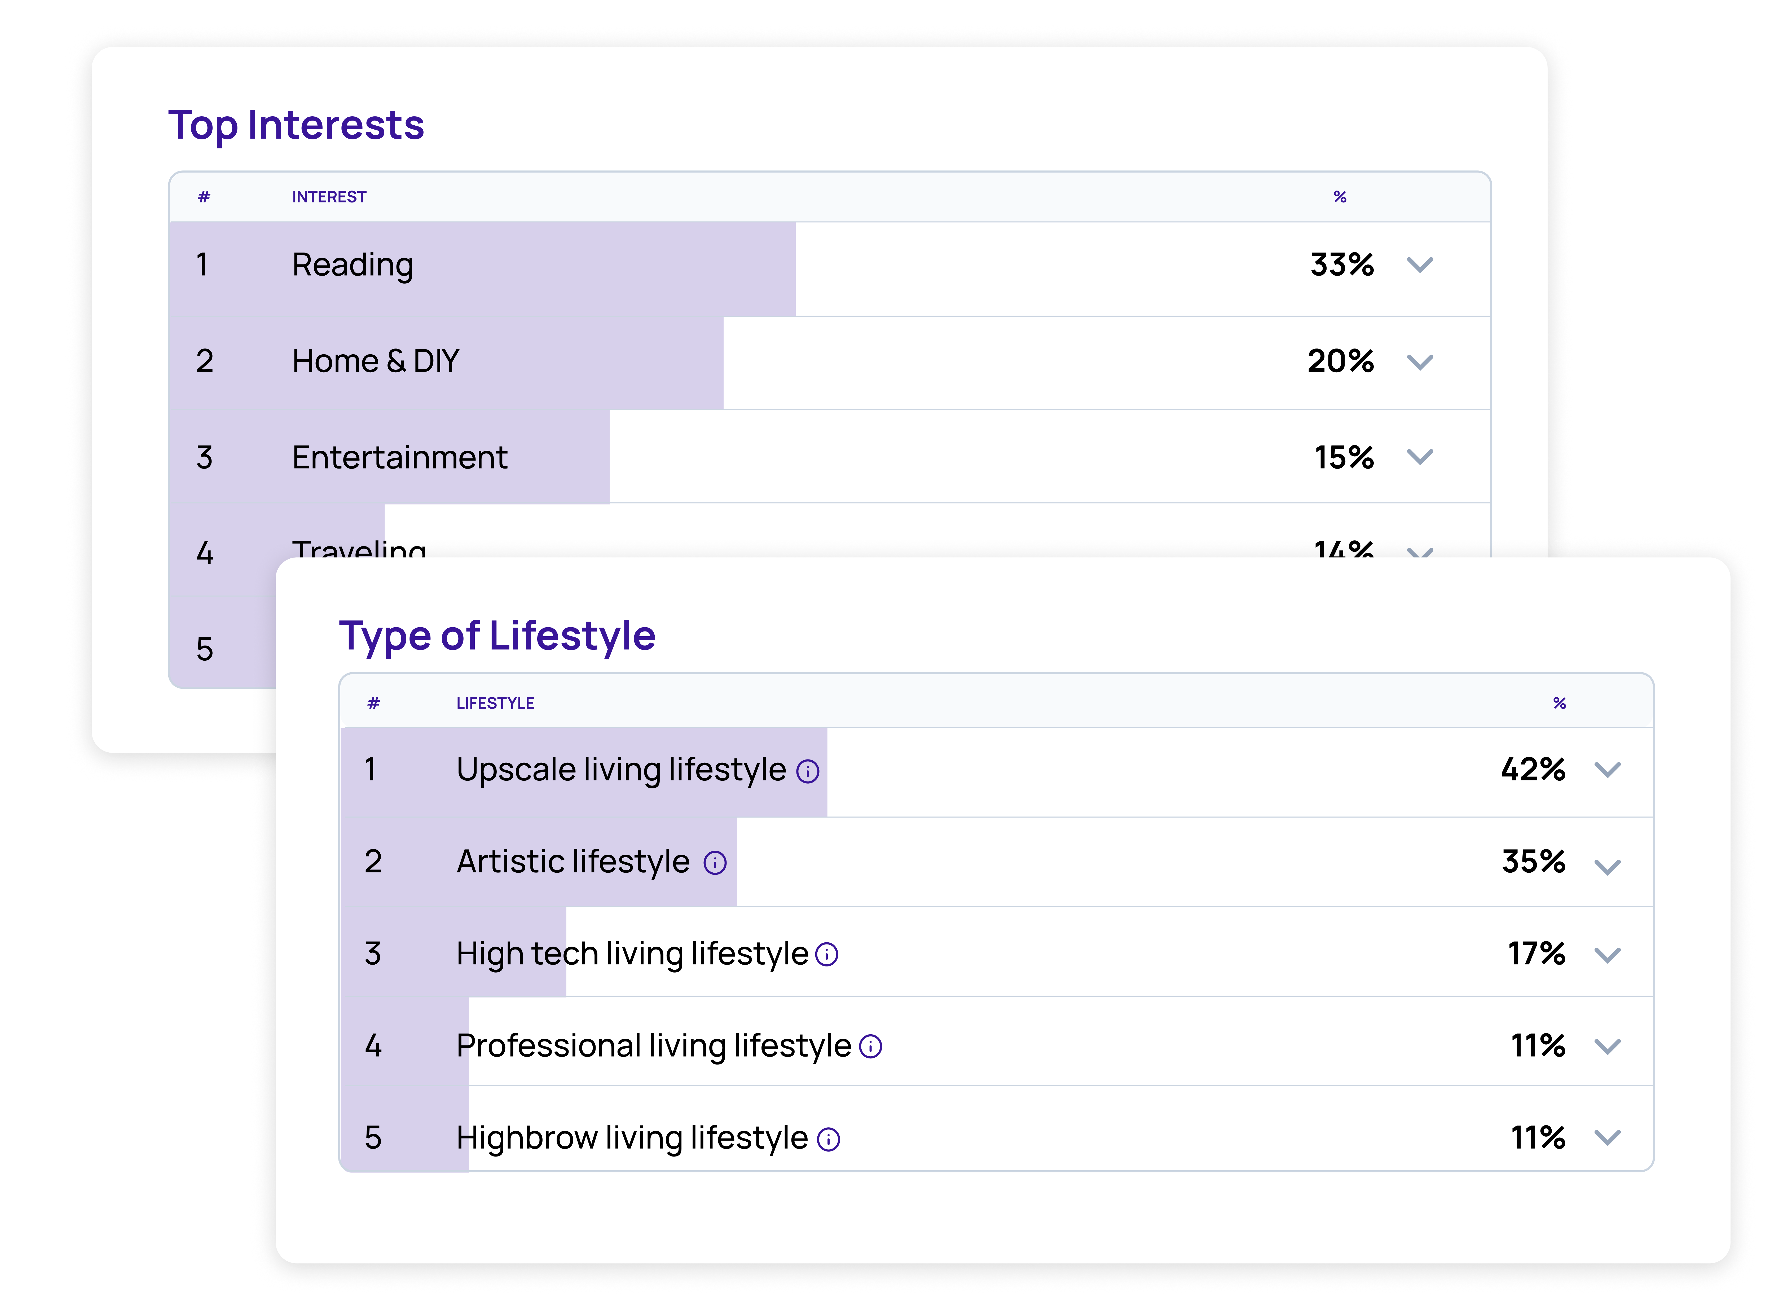1779x1307 pixels.
Task: Expand the Entertainment row chevron
Action: click(x=1420, y=457)
